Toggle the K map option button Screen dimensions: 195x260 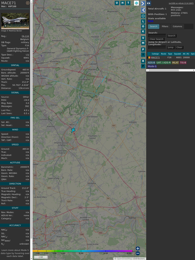143,31
